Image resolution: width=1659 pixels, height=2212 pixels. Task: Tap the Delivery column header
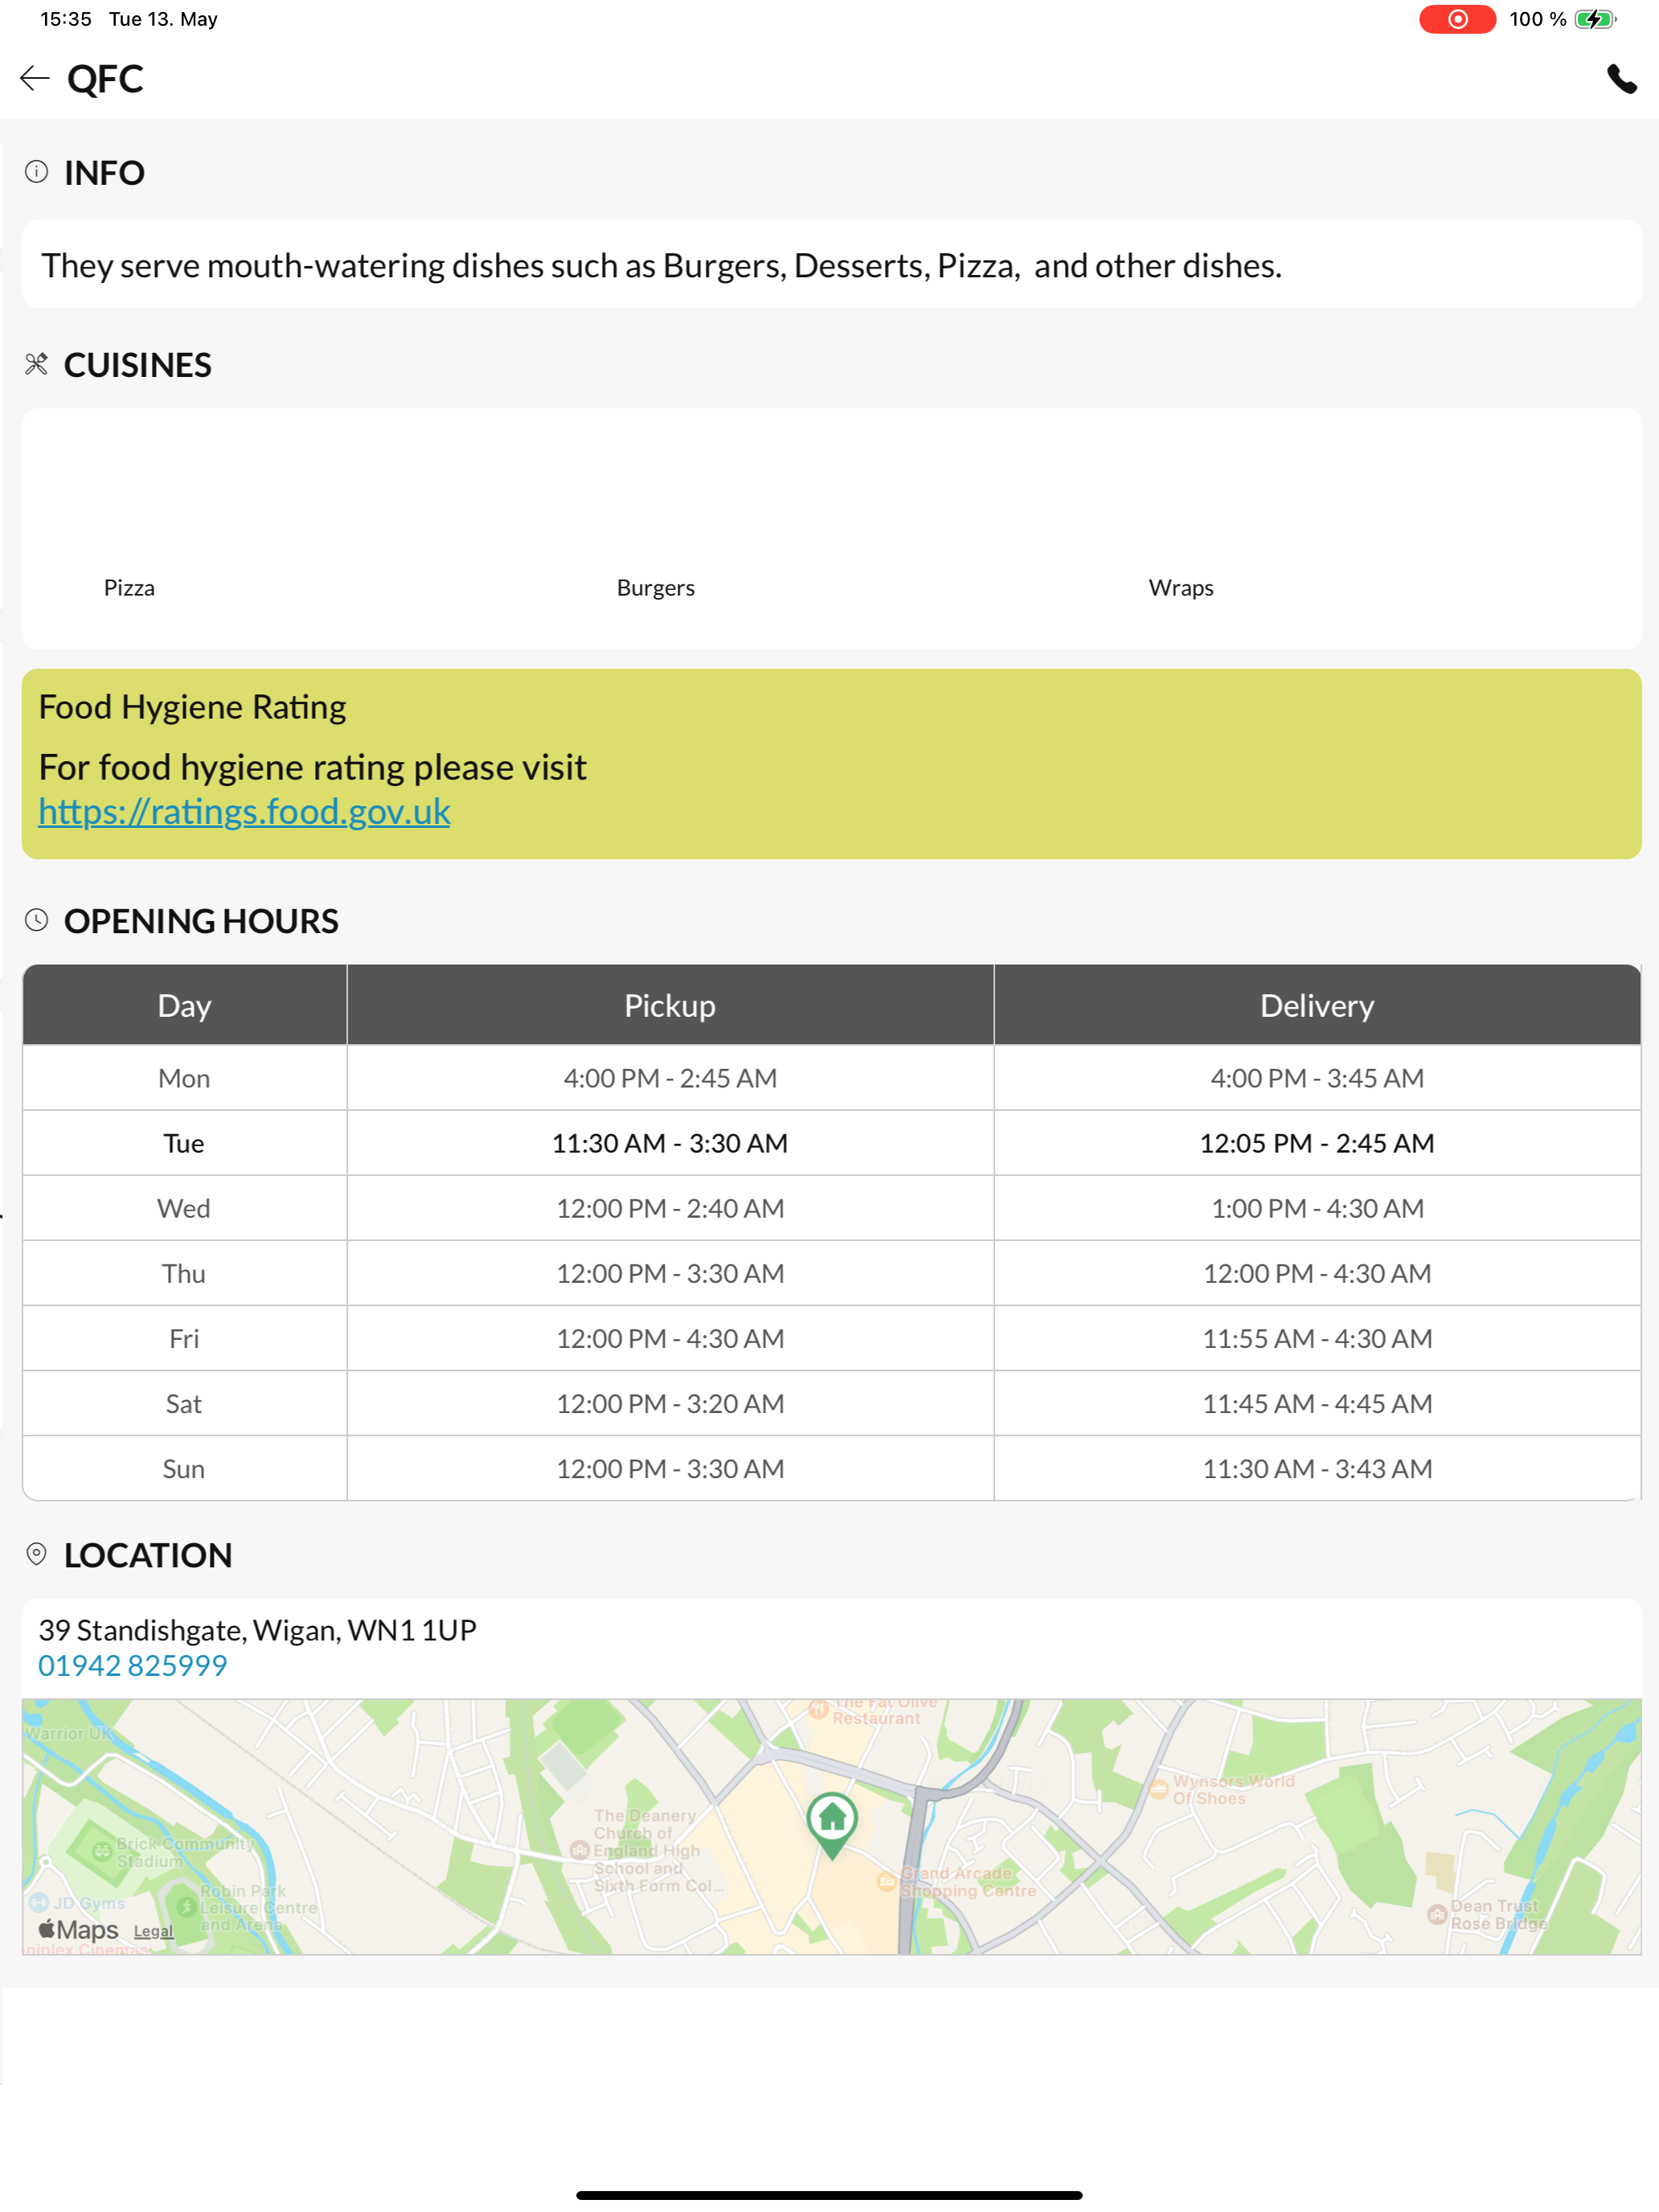click(x=1317, y=1005)
